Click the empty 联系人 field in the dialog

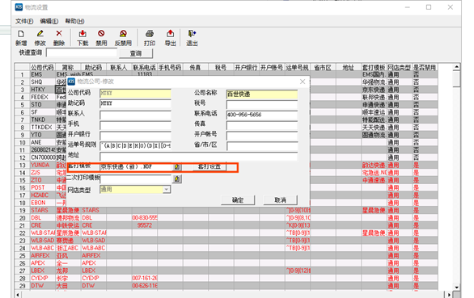point(135,115)
